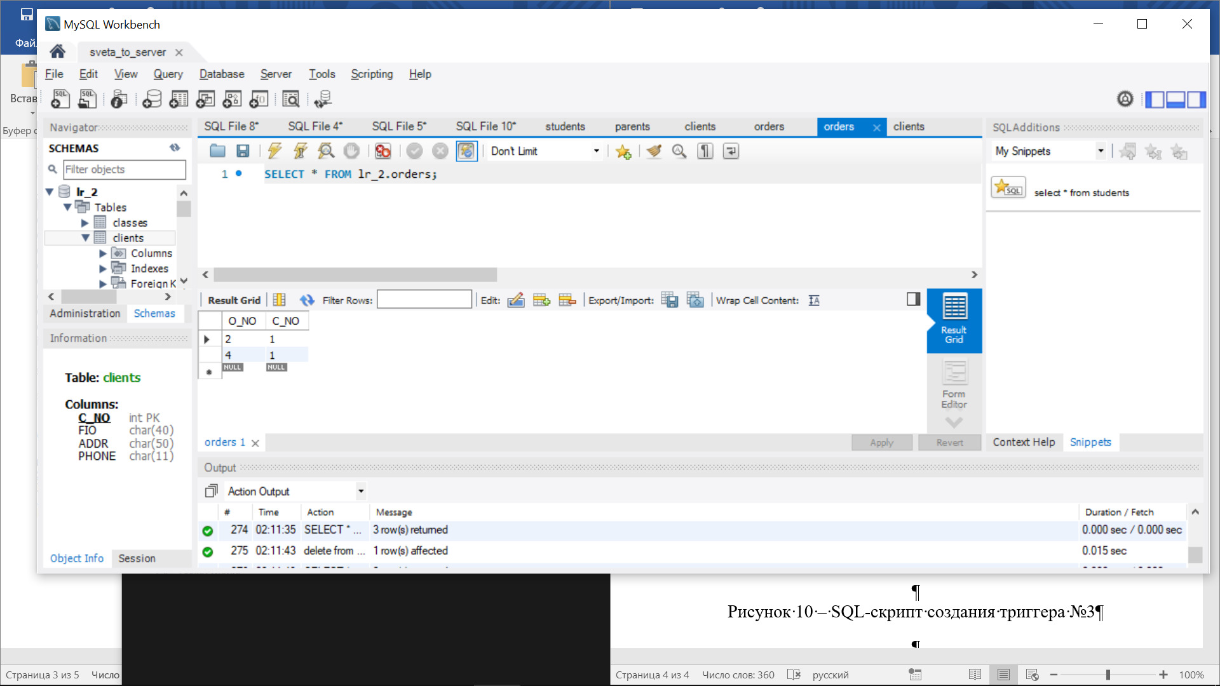Open the Scripting menu

(372, 74)
